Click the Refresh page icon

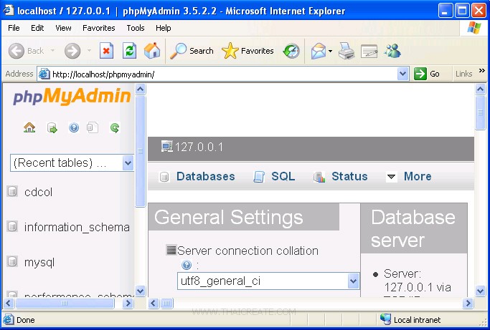click(129, 51)
